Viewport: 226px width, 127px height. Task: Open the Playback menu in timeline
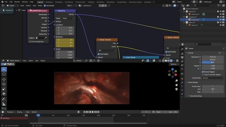point(11,112)
